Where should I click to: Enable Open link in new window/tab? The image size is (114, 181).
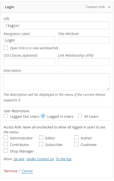pos(6,48)
